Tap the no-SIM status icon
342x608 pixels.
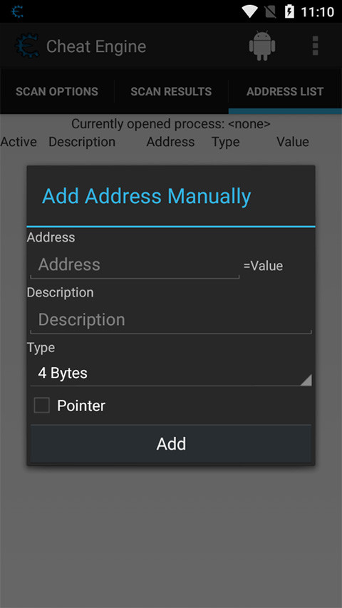271,12
